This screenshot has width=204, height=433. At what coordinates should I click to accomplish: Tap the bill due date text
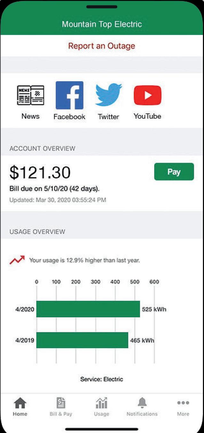[x=54, y=189]
